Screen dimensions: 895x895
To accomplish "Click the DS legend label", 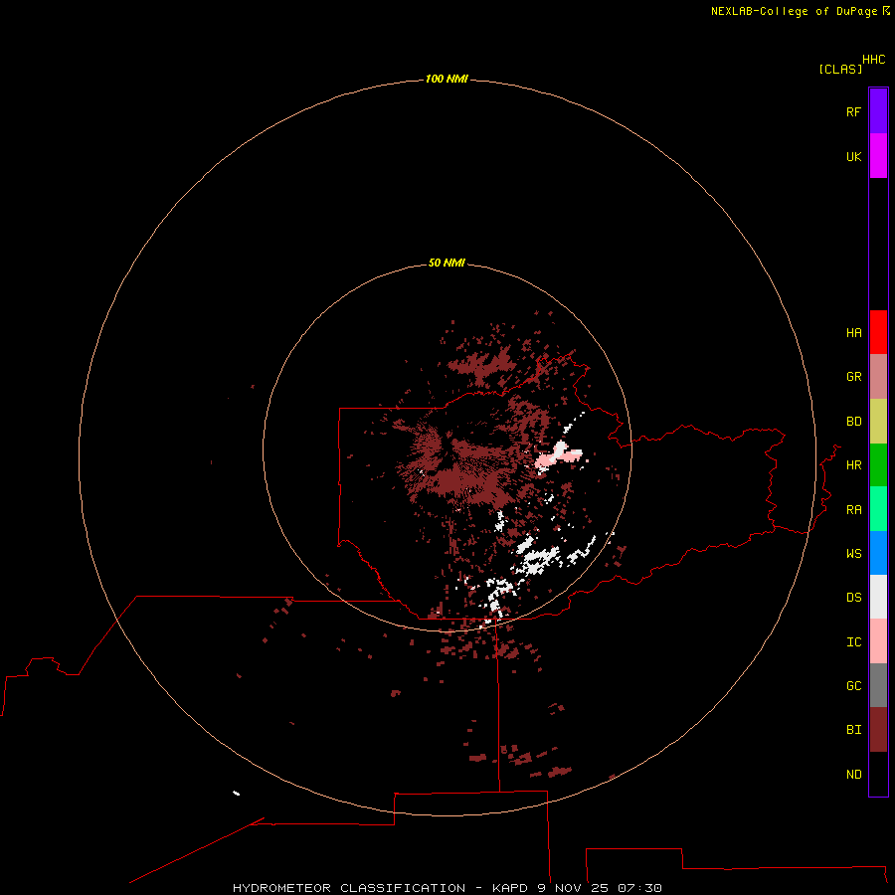I will pyautogui.click(x=853, y=598).
